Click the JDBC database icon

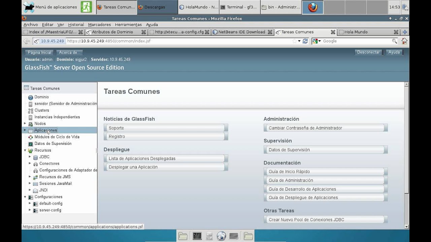[x=36, y=157]
